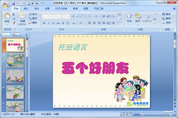Open the font name combo box
This screenshot has width=178, height=118.
click(x=52, y=17)
